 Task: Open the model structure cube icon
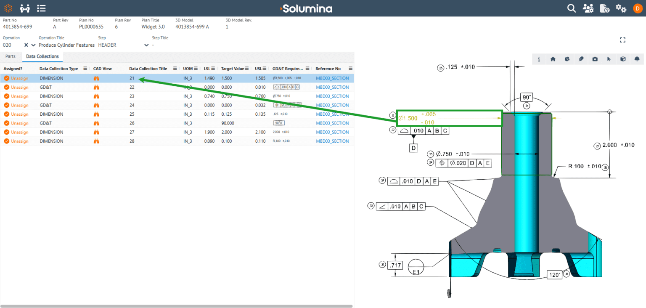623,59
